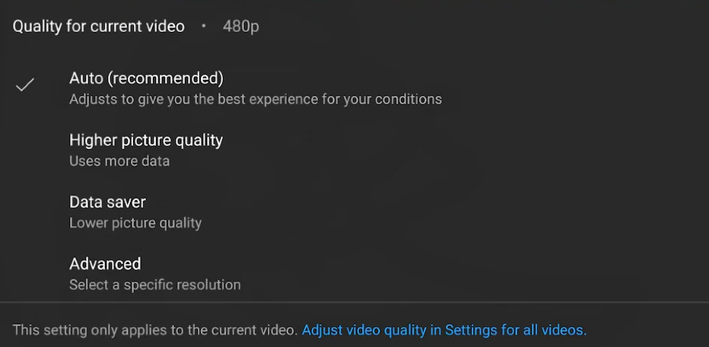Click the 480p current quality label
The height and width of the screenshot is (347, 709).
(x=241, y=27)
